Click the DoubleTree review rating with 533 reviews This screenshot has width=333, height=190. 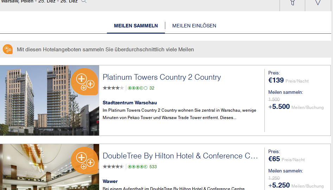(142, 167)
